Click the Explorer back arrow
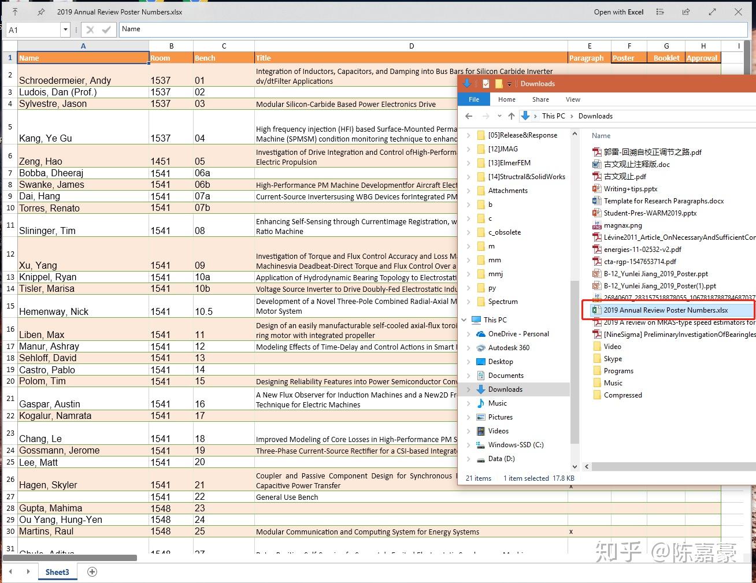756x583 pixels. pos(469,116)
